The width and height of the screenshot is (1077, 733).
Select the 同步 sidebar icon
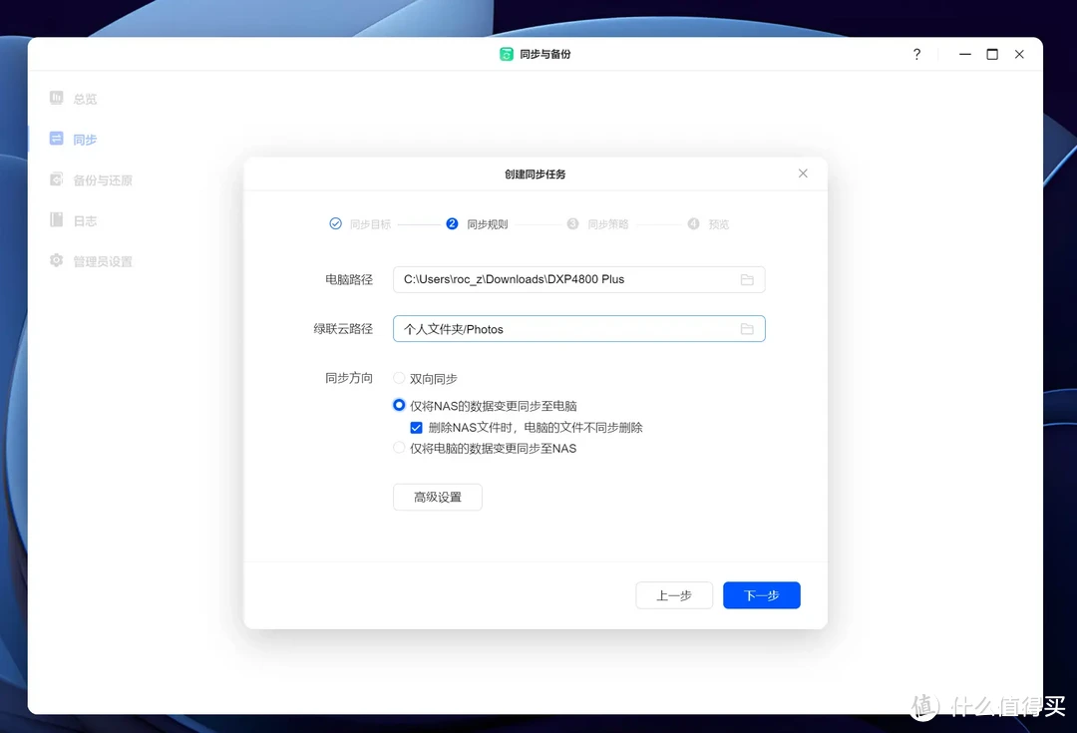[x=84, y=139]
